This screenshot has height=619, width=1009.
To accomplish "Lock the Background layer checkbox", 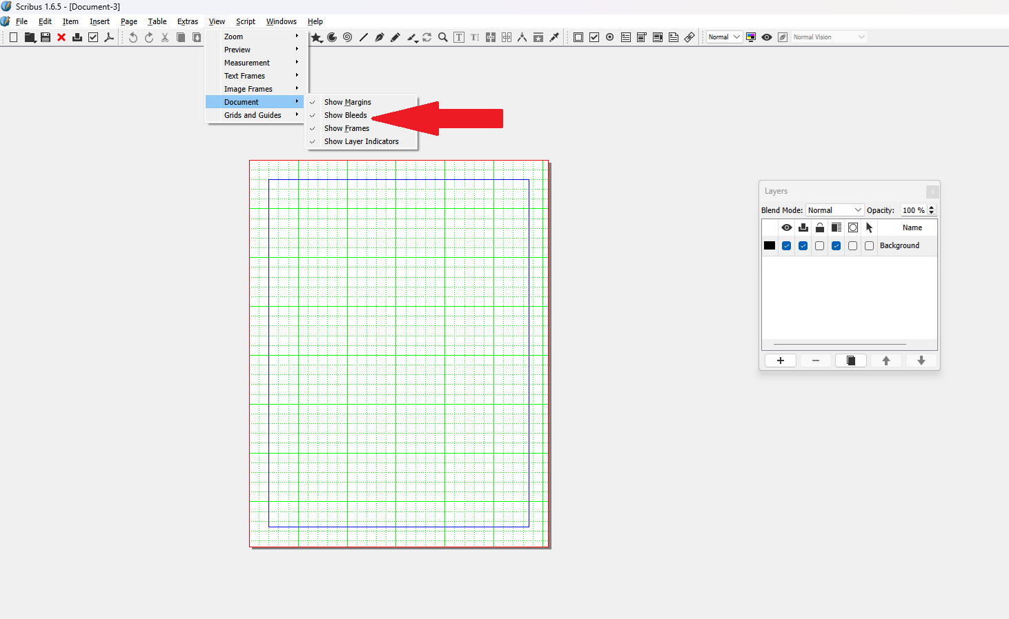I will (x=820, y=246).
